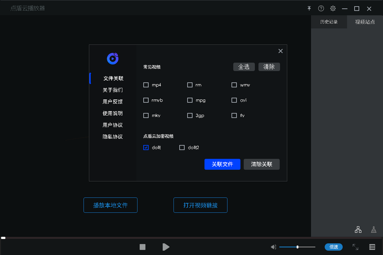The height and width of the screenshot is (255, 383).
Task: Open the help icon in title bar
Action: (321, 8)
